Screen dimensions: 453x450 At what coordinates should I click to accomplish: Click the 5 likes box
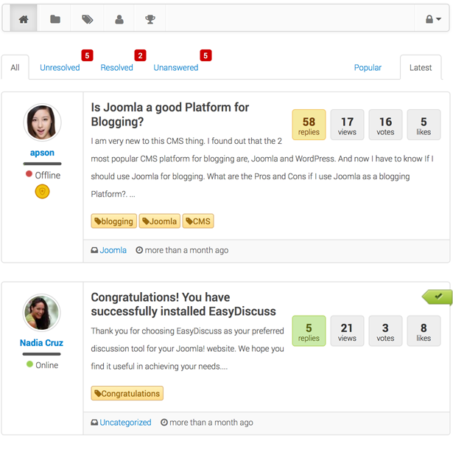(424, 125)
